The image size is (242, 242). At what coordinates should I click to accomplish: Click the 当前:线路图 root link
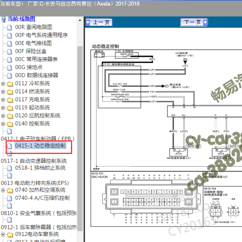click(x=21, y=19)
